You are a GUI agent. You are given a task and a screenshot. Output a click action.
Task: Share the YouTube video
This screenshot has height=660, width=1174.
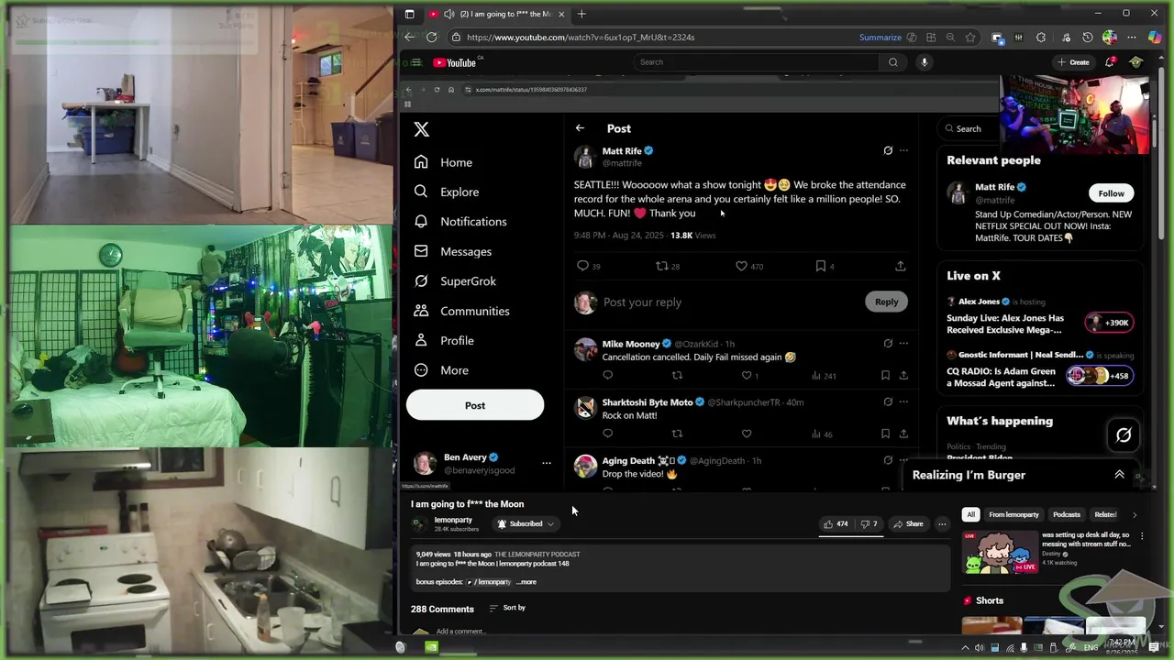[908, 523]
